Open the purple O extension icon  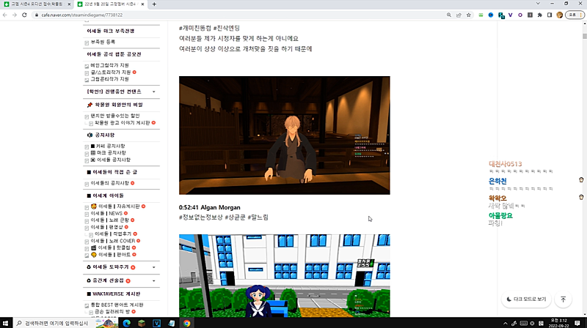click(x=520, y=15)
